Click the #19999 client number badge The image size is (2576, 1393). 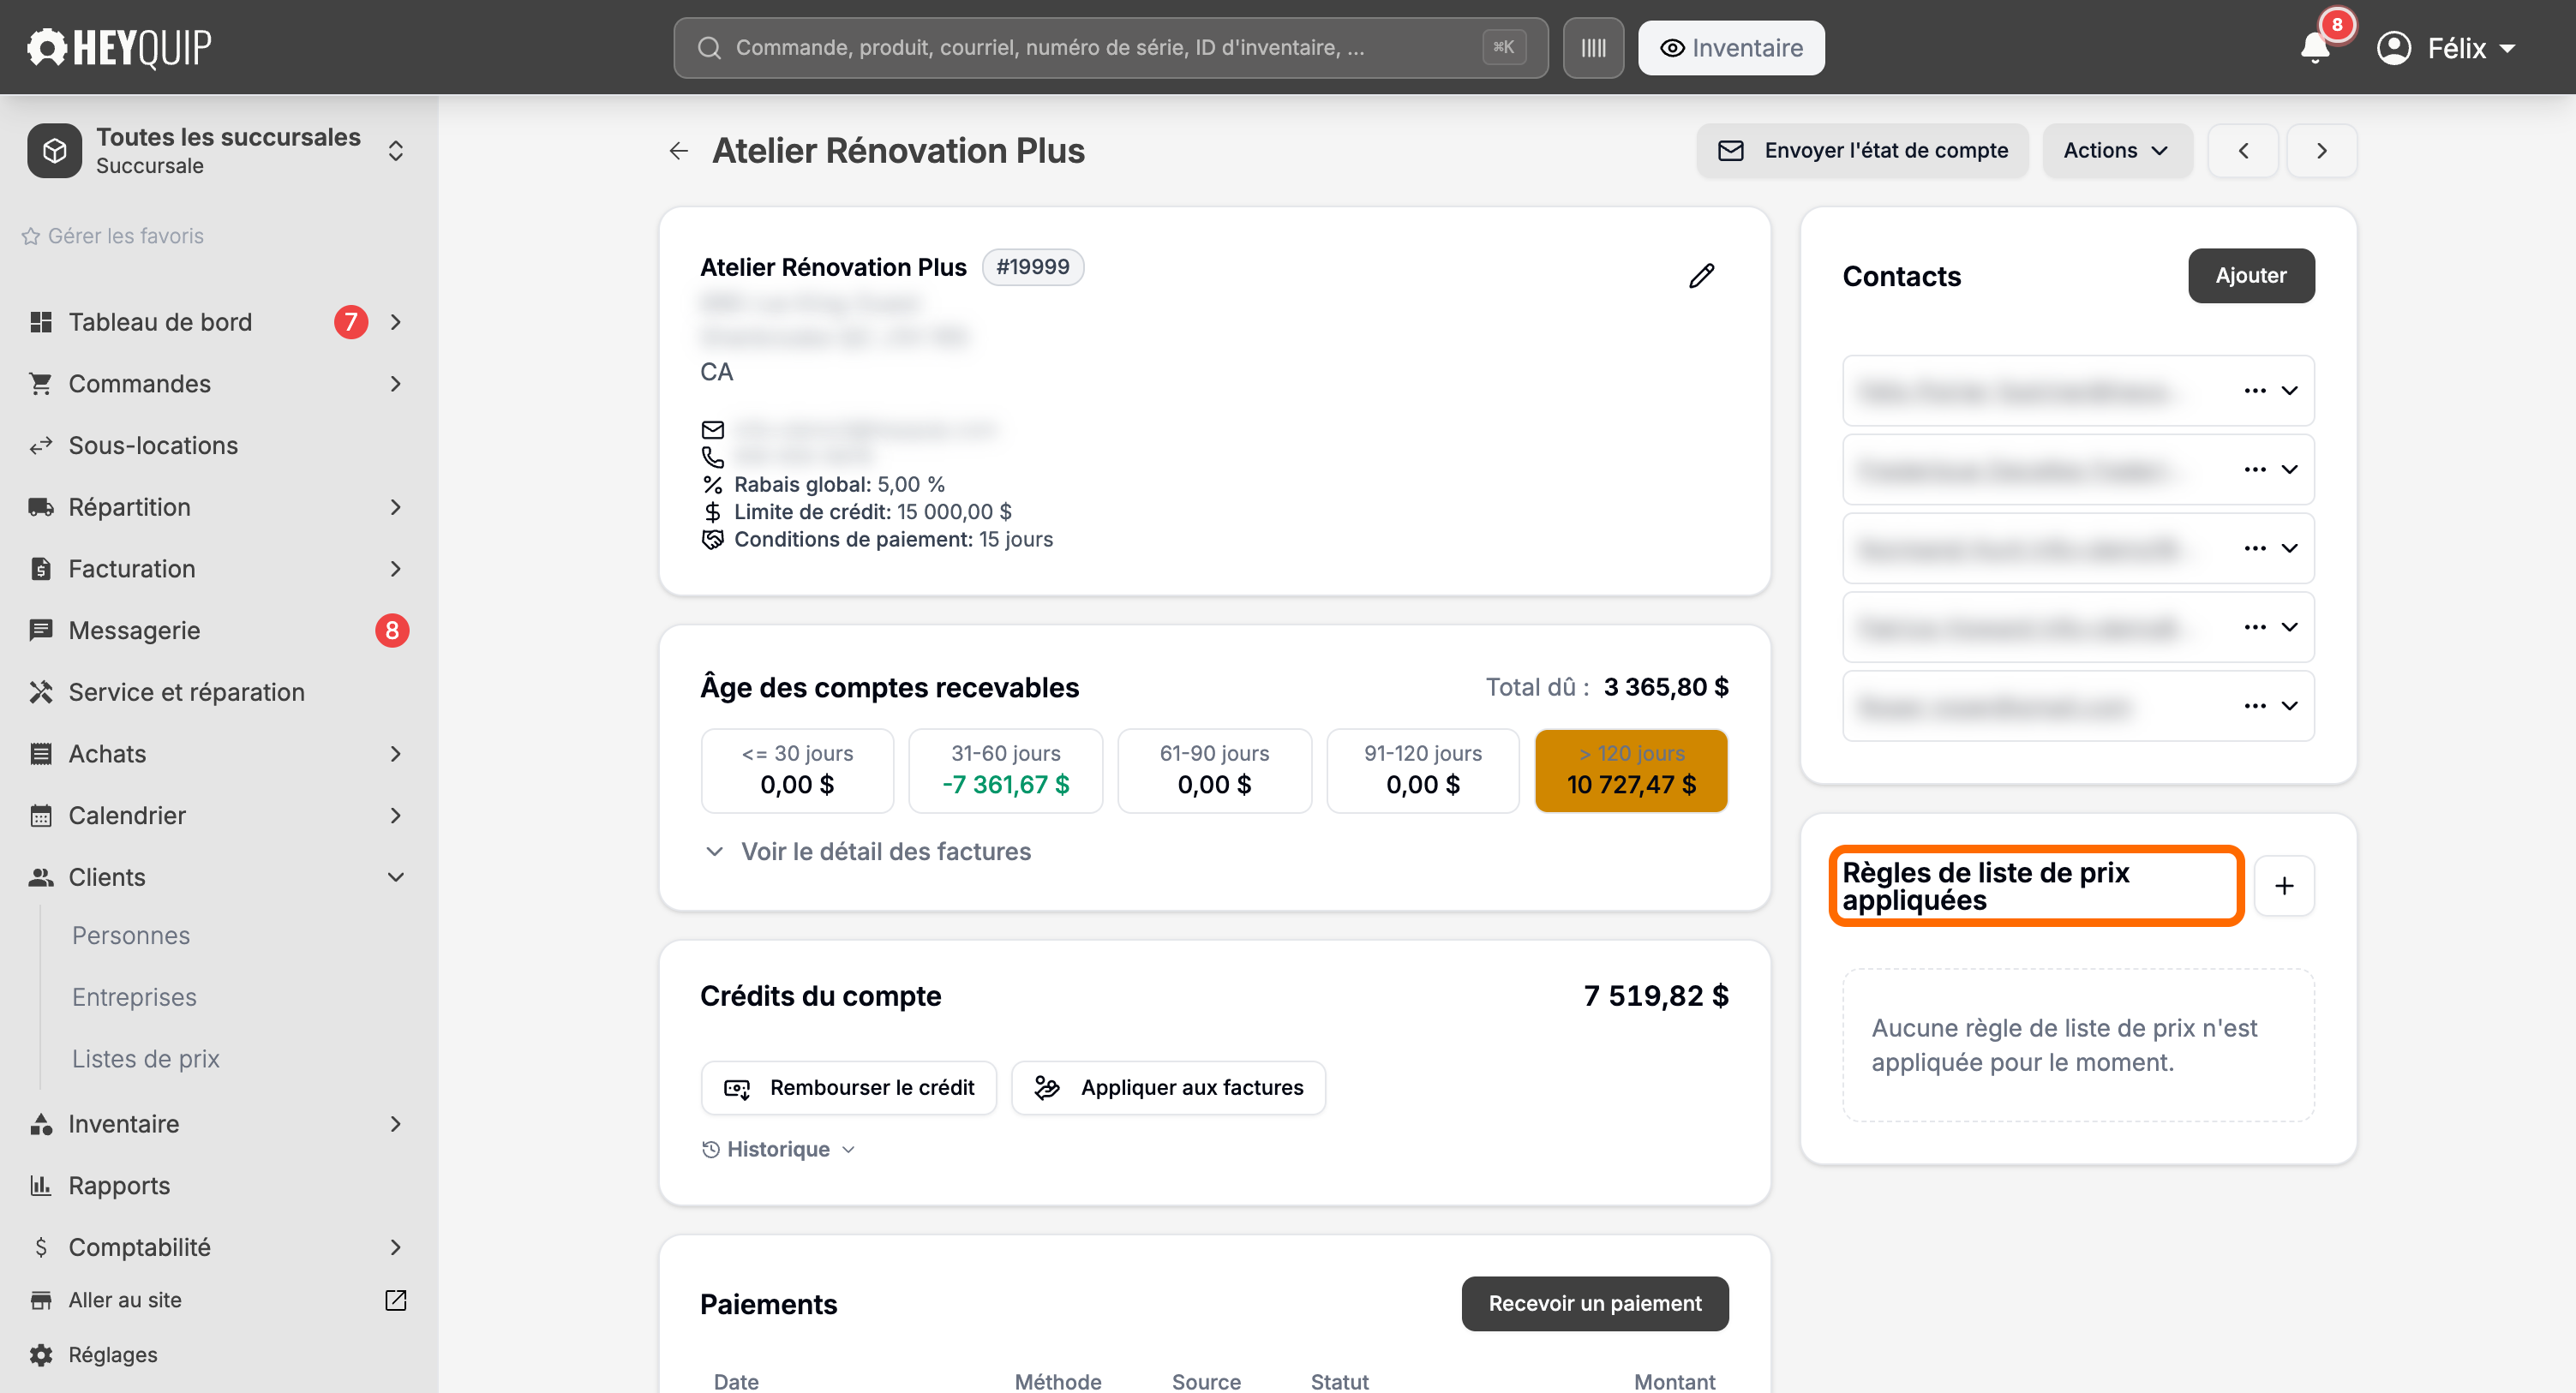1032,267
